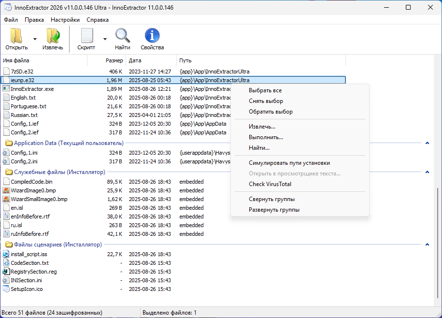Click the ruInfoBefore.rtf document icon
Screen dimensions: 442x318
[6, 234]
